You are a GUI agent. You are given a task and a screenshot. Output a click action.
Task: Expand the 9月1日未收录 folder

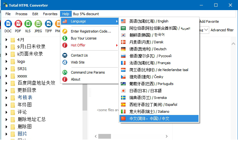(6, 47)
